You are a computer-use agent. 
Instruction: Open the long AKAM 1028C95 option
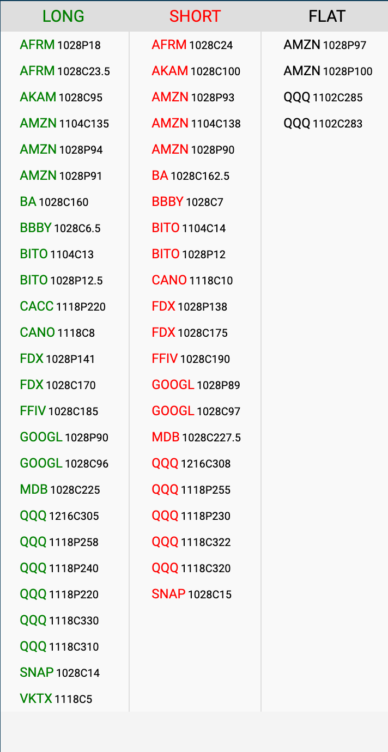[x=61, y=98]
